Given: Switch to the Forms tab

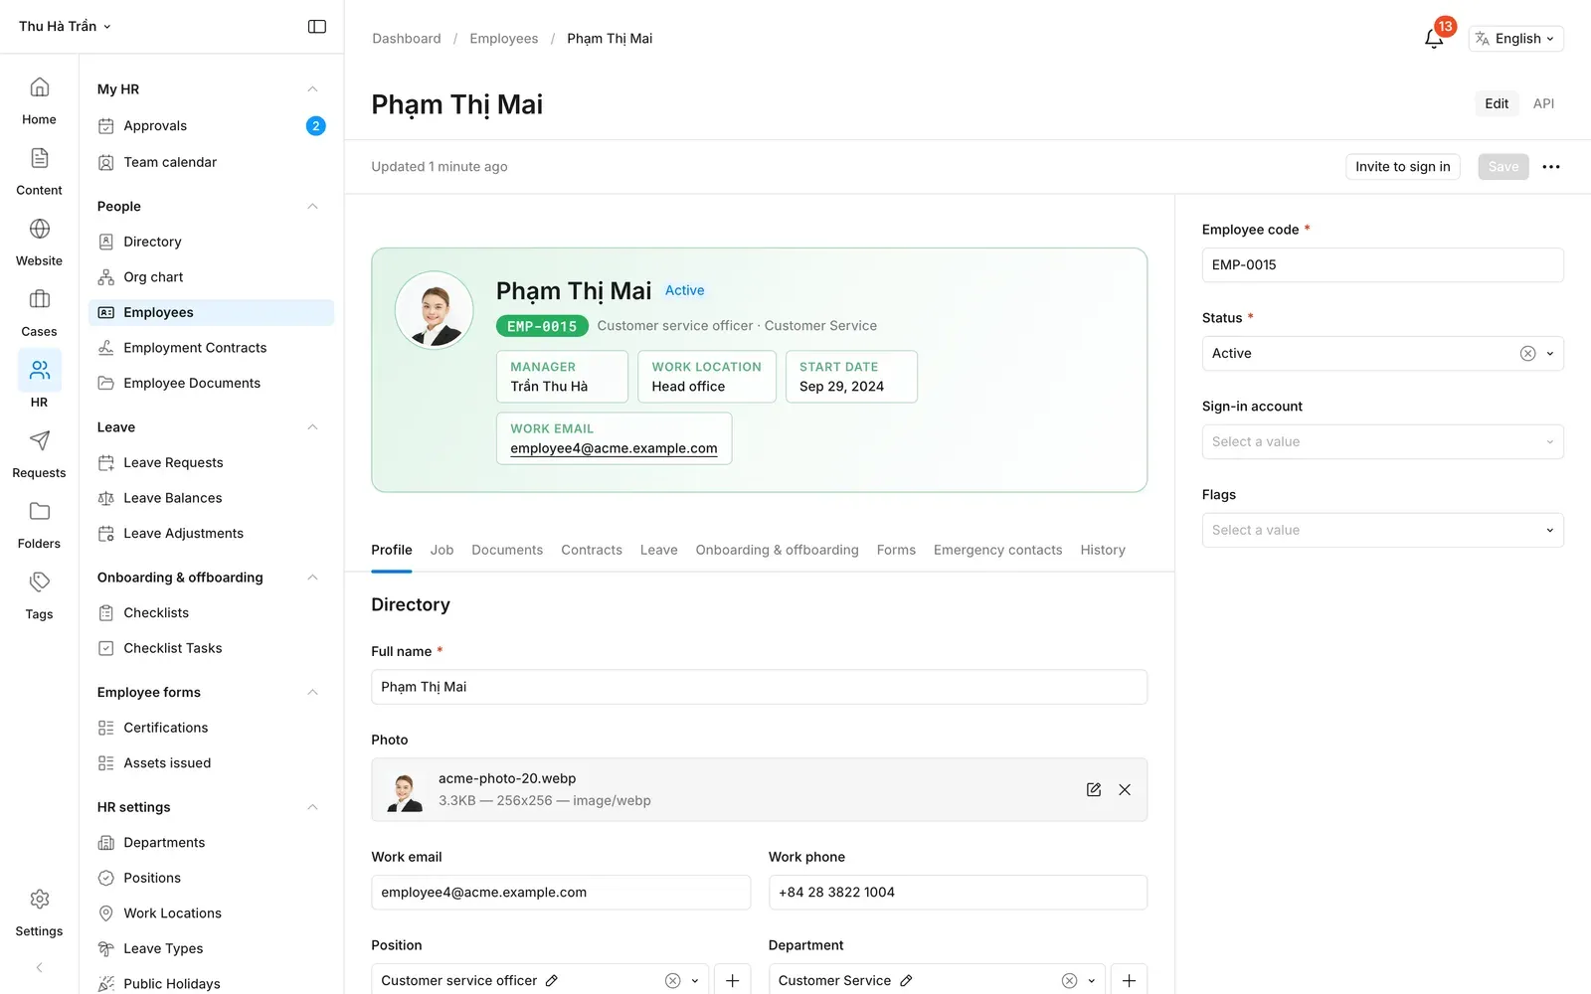Looking at the screenshot, I should (896, 551).
